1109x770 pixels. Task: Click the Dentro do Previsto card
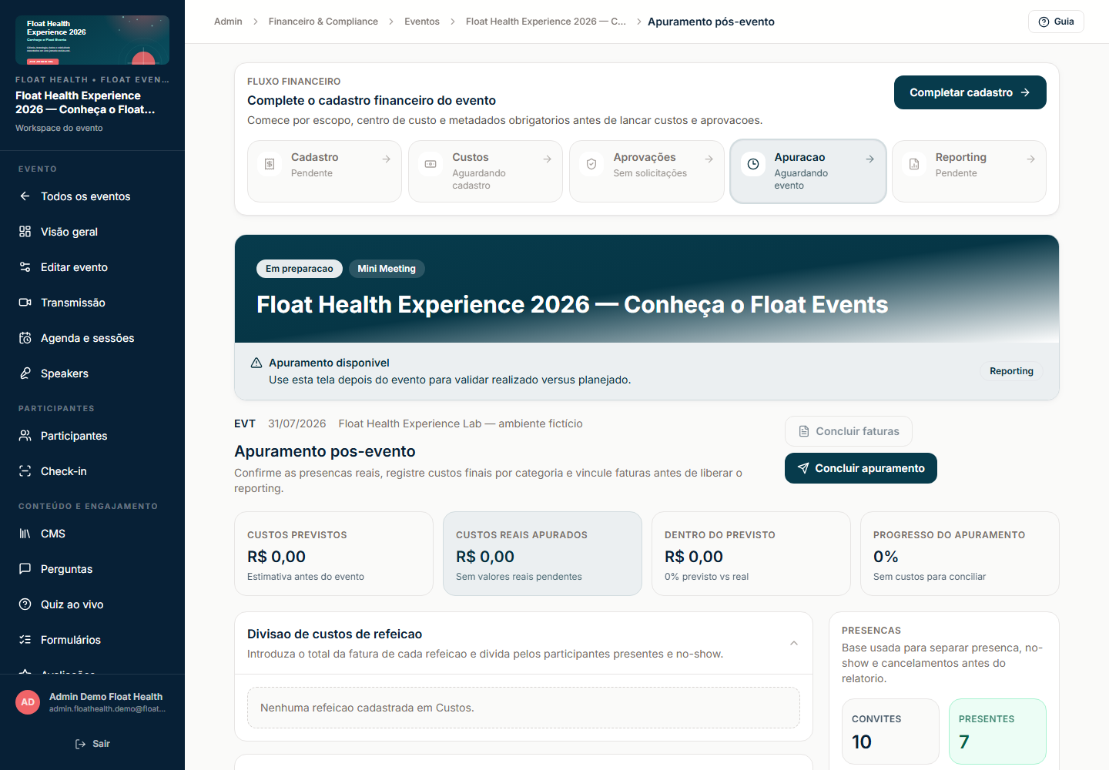coord(751,554)
